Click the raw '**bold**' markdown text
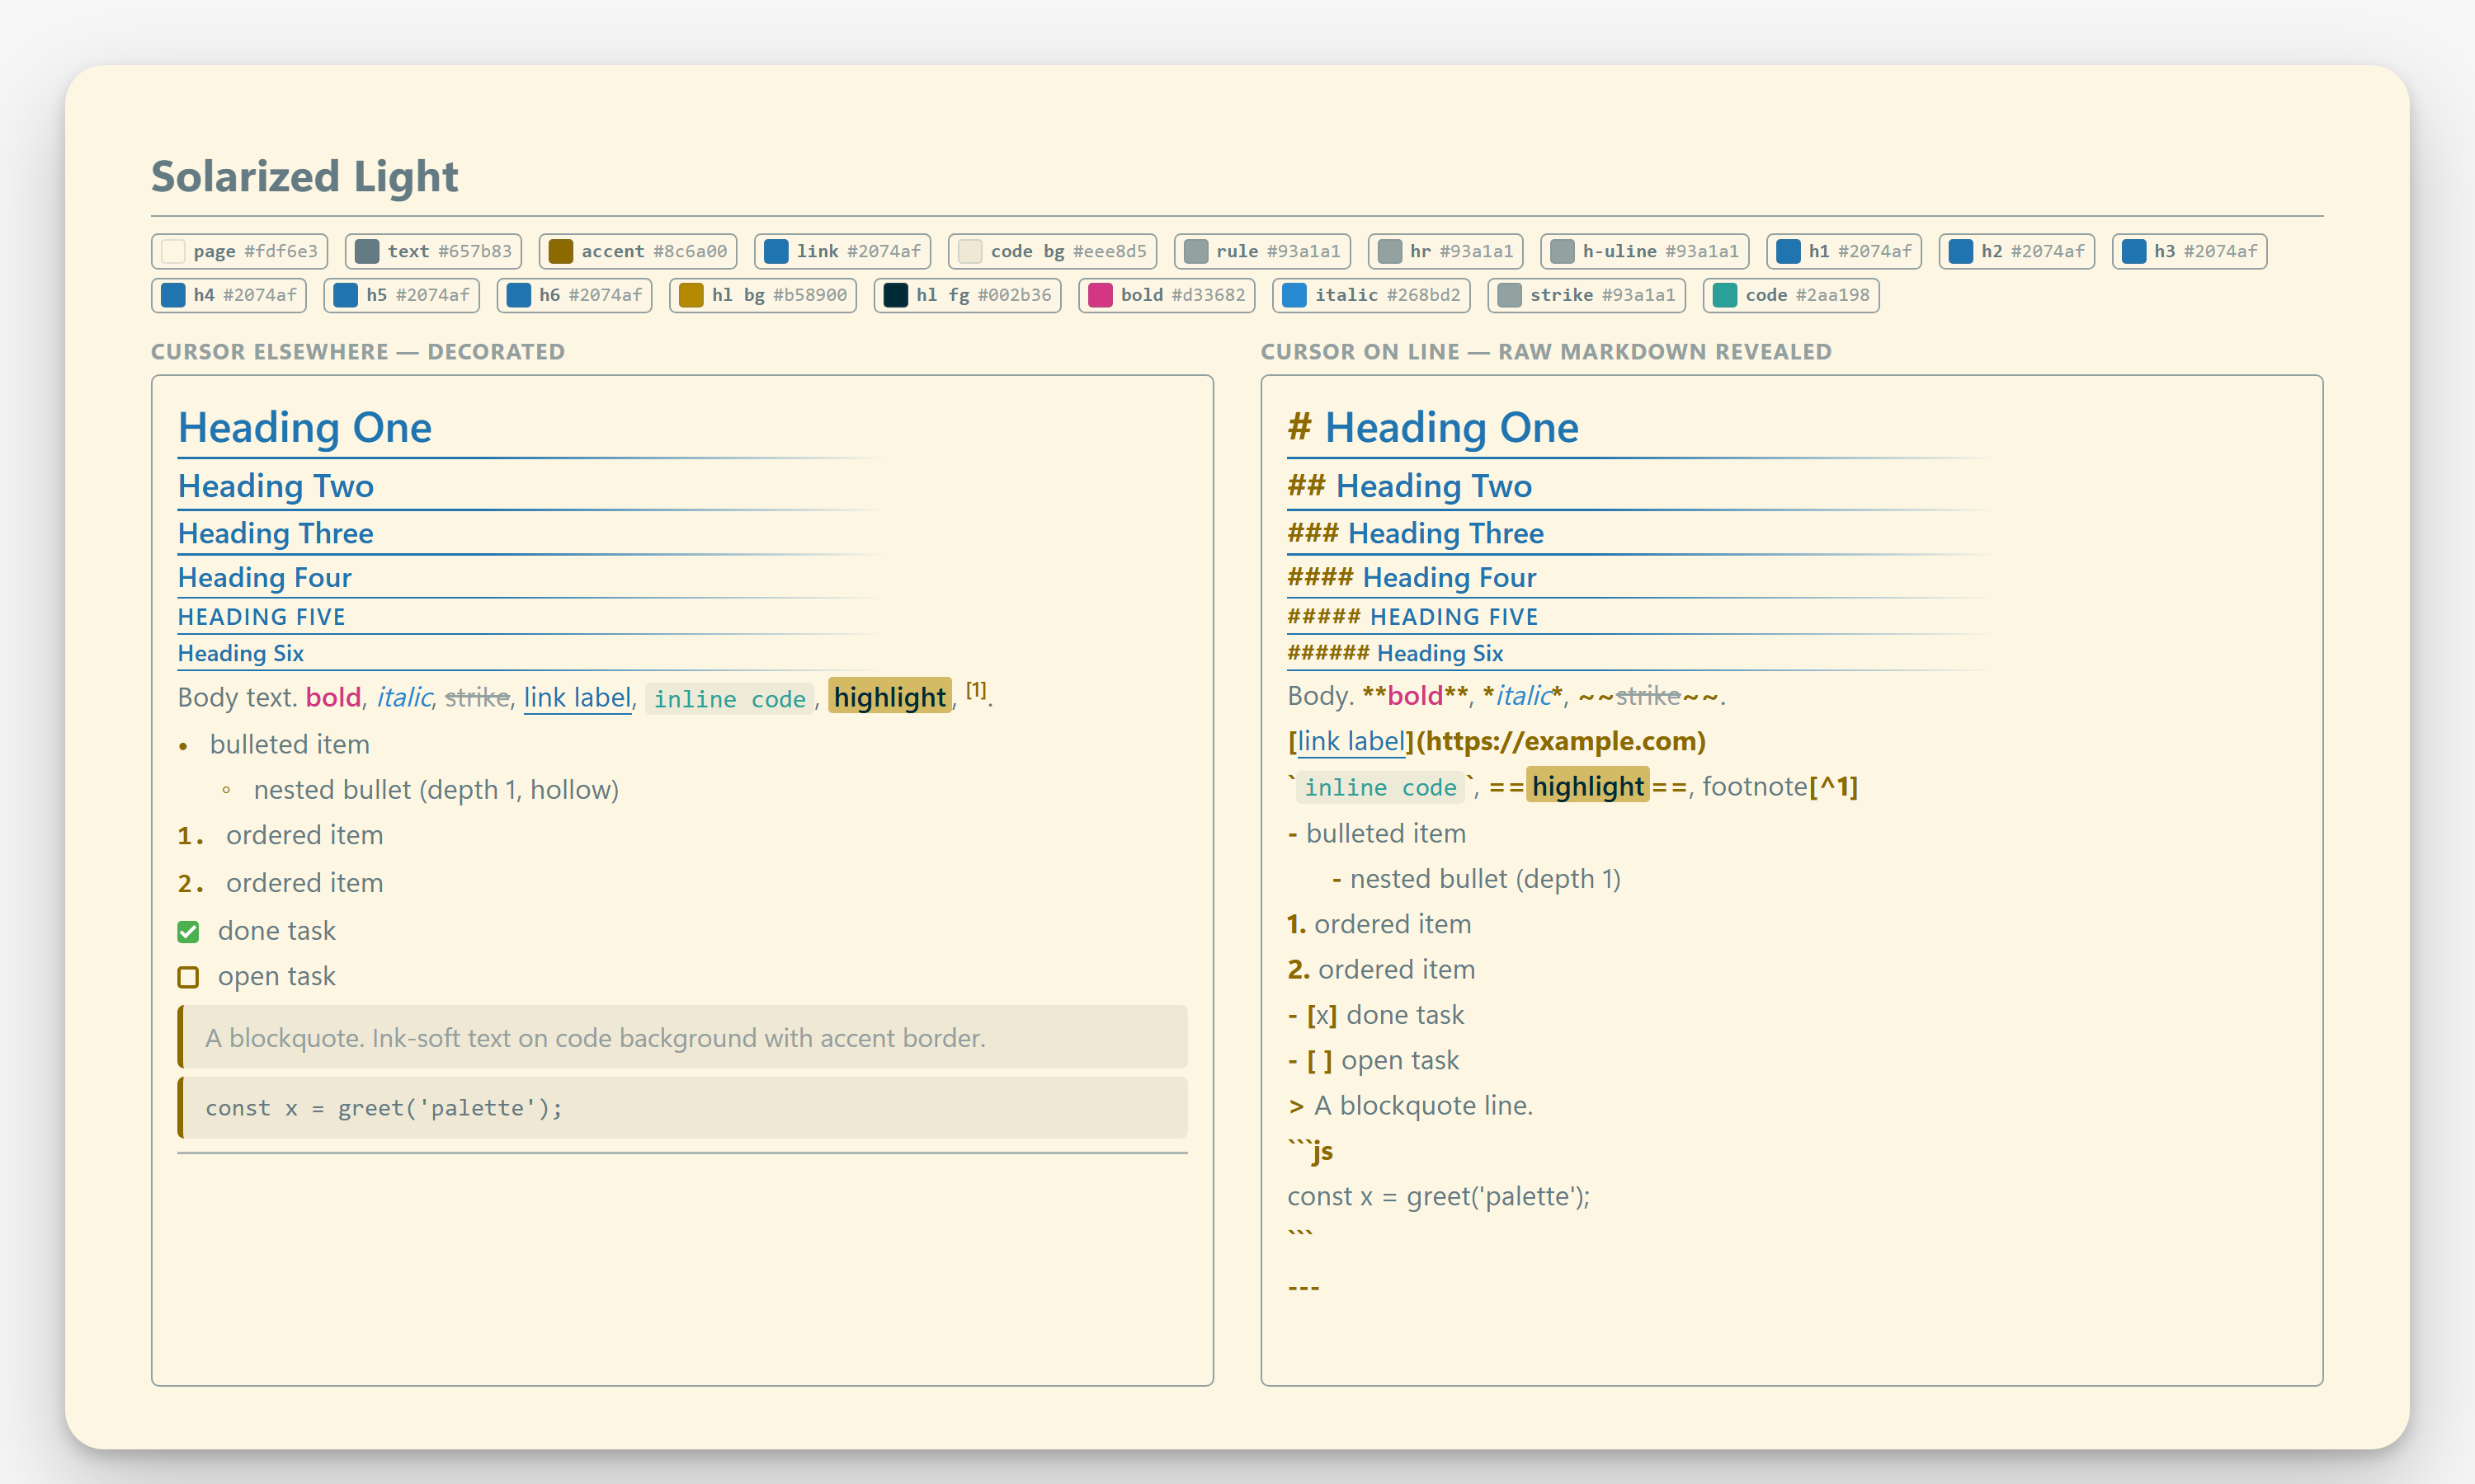 click(1416, 695)
